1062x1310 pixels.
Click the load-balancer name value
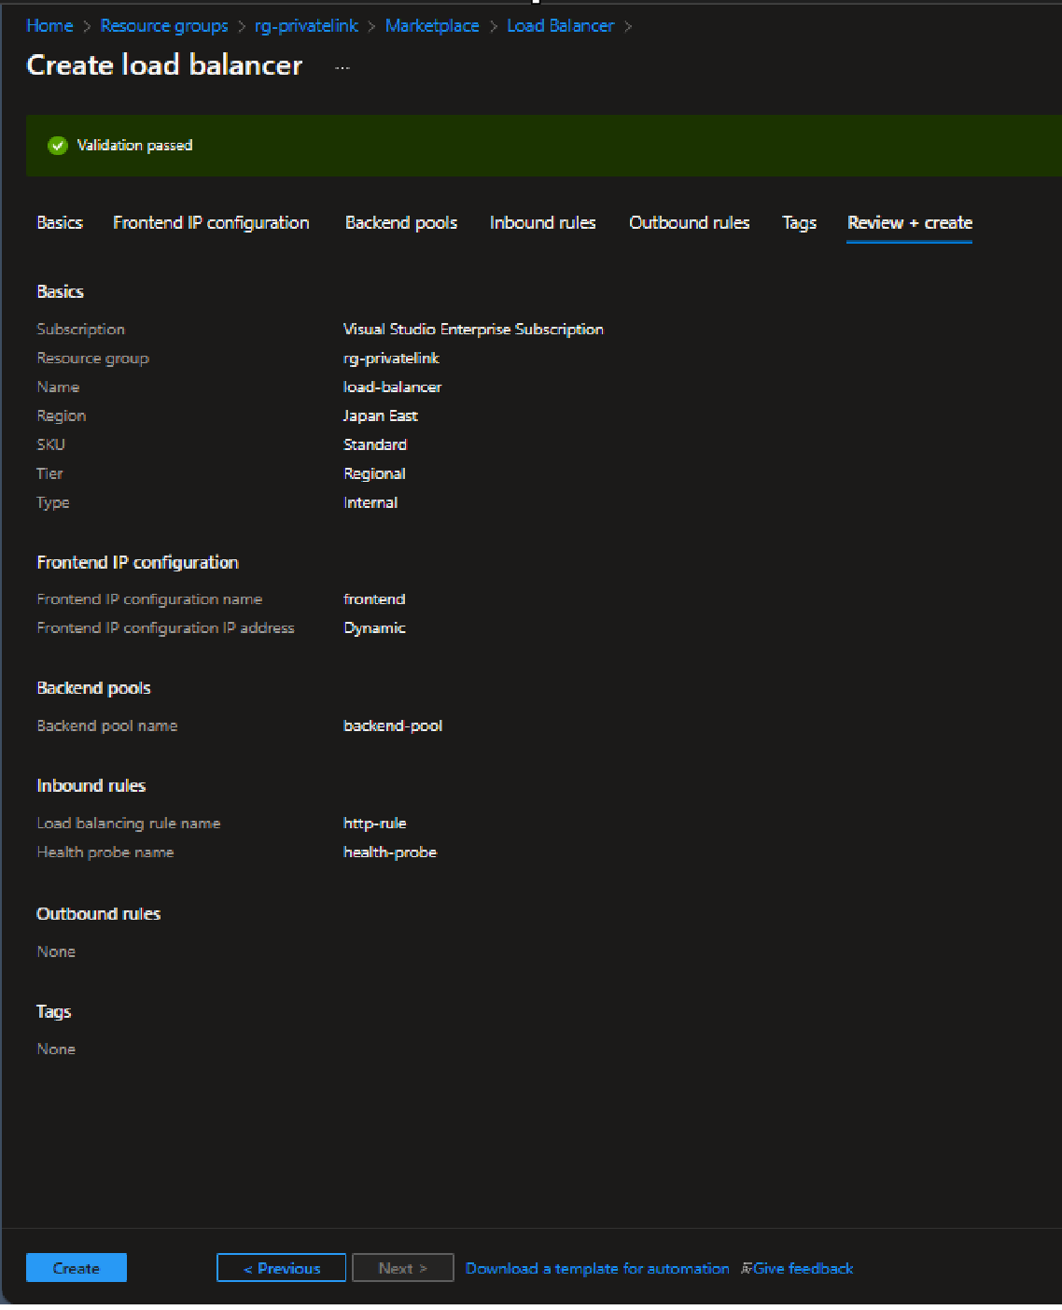click(392, 387)
